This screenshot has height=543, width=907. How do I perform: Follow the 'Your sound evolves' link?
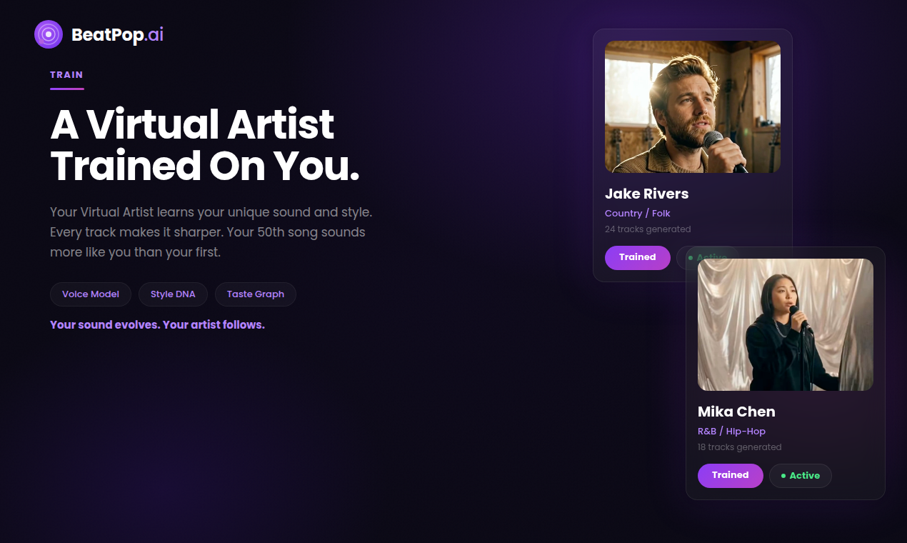(157, 324)
